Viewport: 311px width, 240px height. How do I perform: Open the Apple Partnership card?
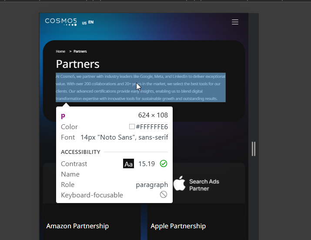click(178, 226)
